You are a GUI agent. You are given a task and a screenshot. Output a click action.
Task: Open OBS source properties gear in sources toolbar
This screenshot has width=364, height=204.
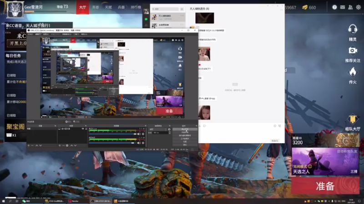point(67,146)
